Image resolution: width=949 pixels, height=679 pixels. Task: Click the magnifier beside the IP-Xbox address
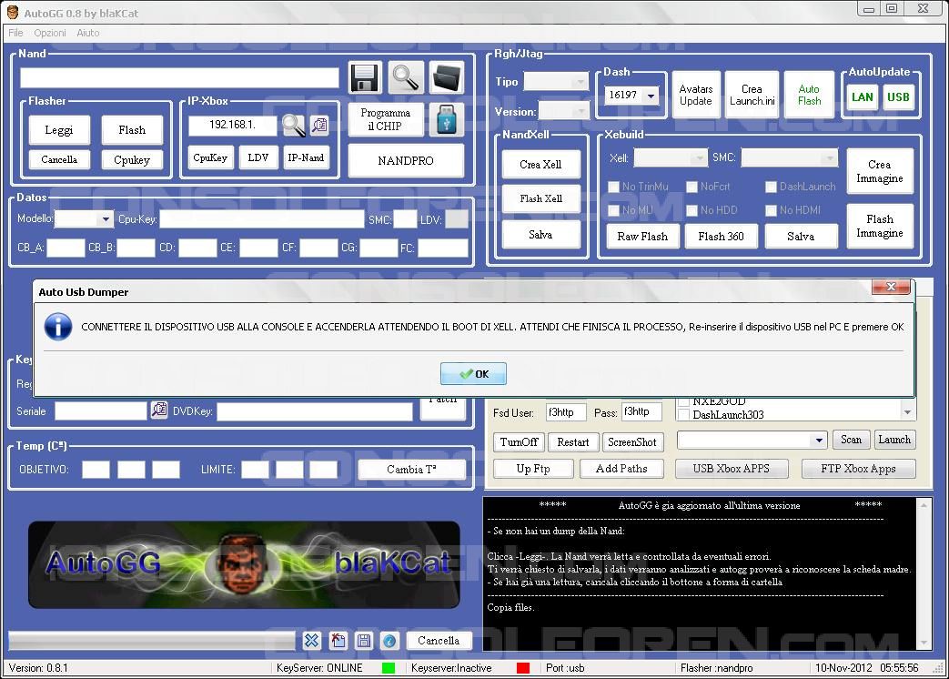pyautogui.click(x=293, y=126)
